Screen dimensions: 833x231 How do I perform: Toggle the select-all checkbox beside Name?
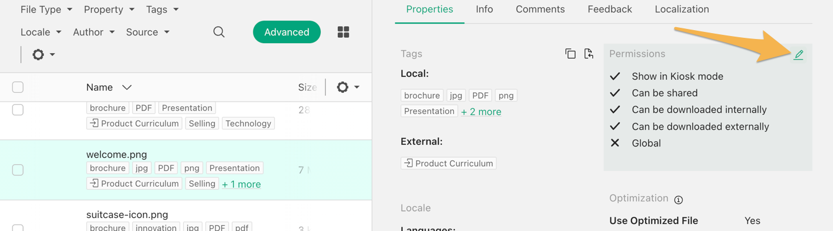pos(18,87)
